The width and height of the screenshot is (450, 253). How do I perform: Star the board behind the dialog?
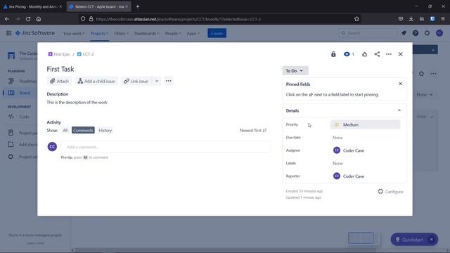pyautogui.click(x=421, y=74)
